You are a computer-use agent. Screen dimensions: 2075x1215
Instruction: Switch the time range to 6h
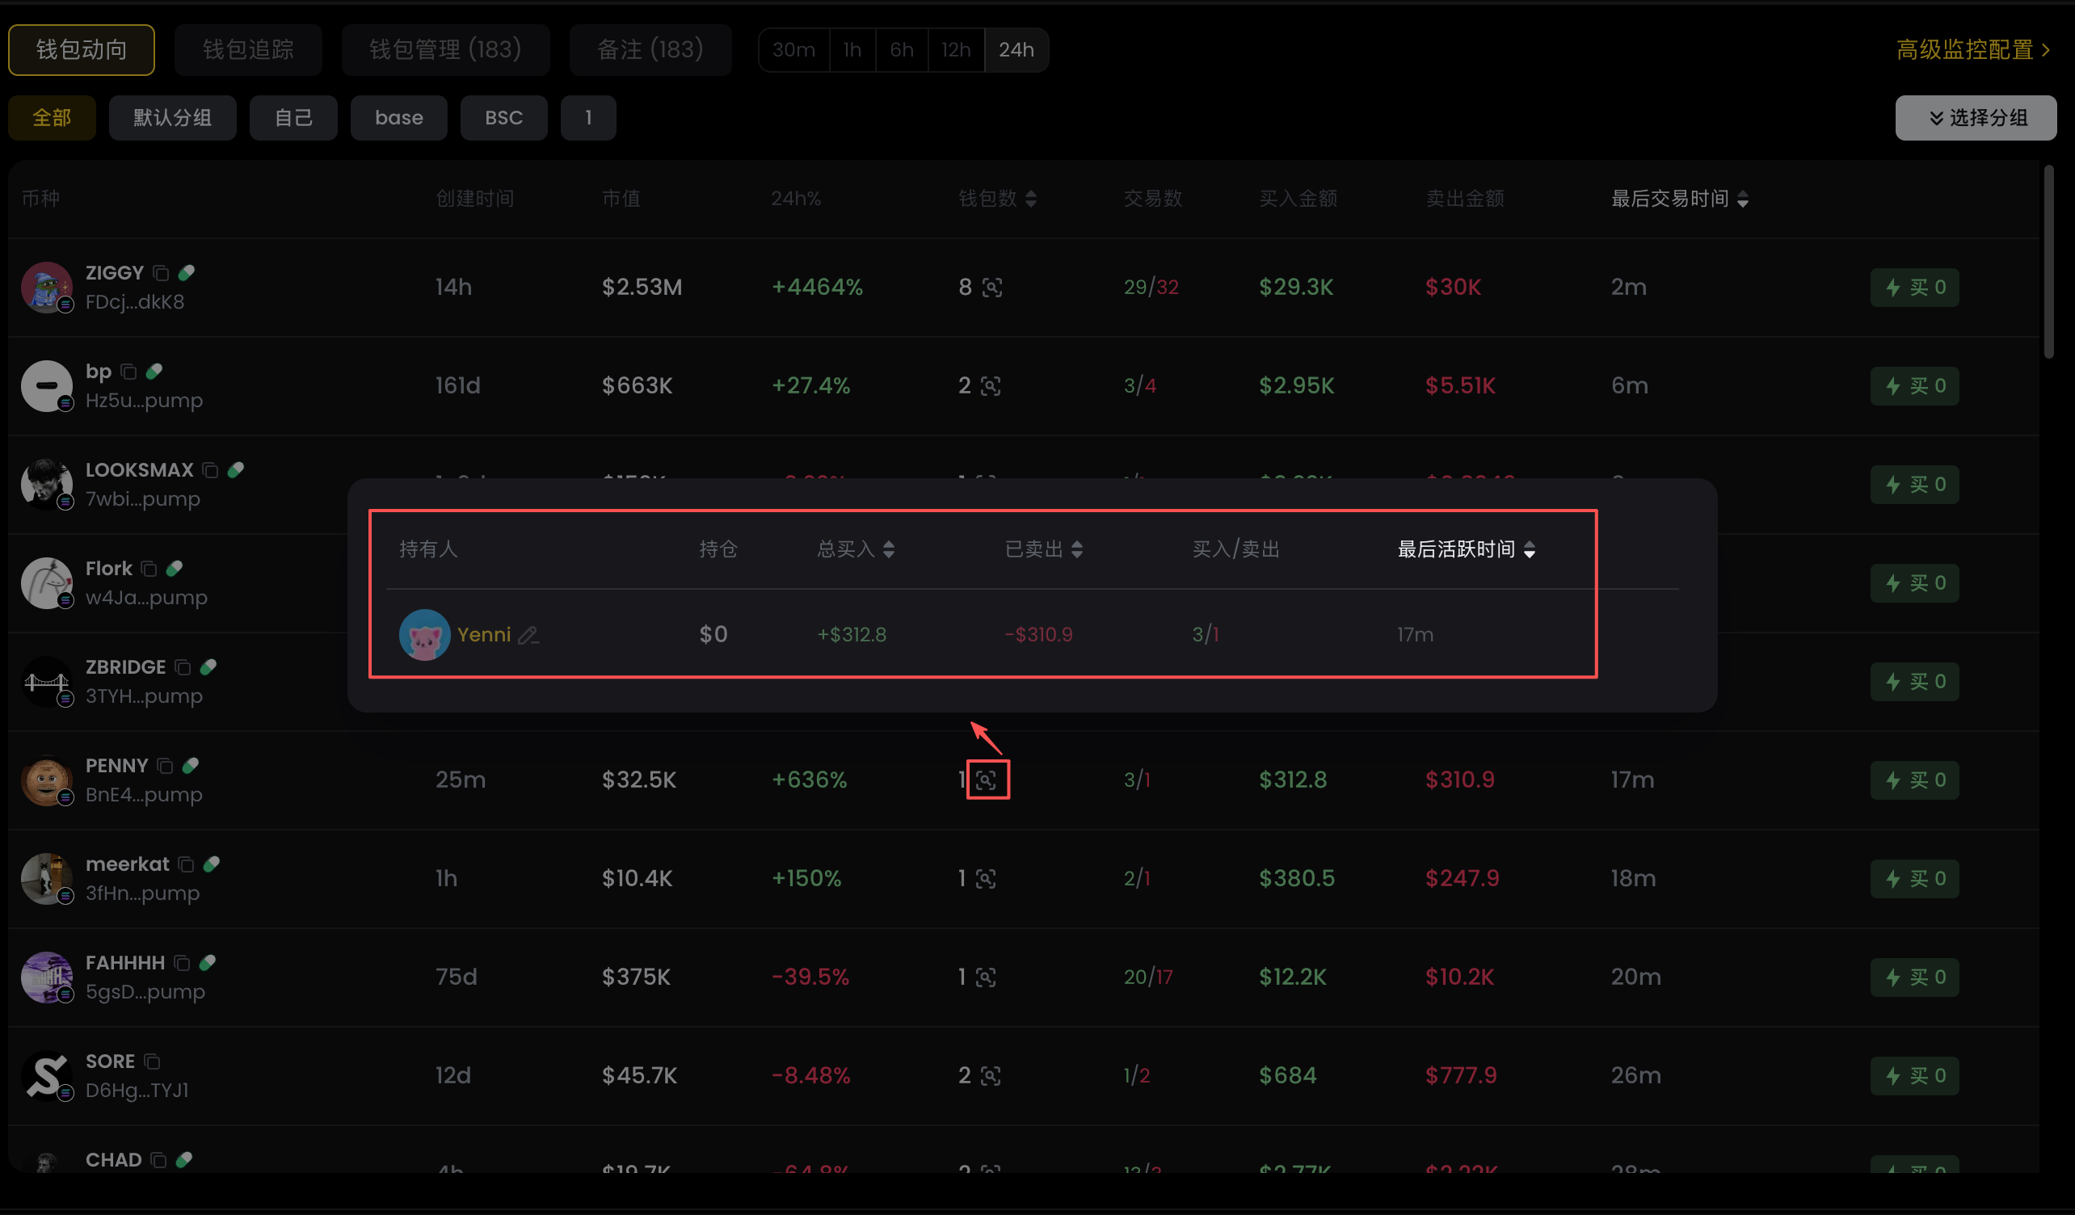point(901,49)
